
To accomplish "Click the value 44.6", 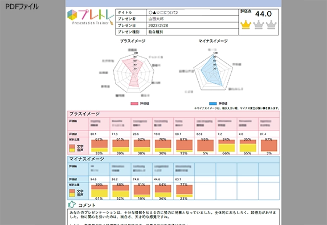I will [157, 179].
